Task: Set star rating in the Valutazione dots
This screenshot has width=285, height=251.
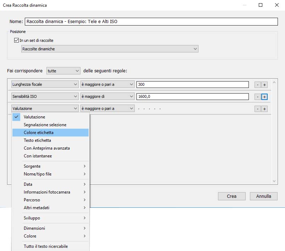Action: pos(149,109)
